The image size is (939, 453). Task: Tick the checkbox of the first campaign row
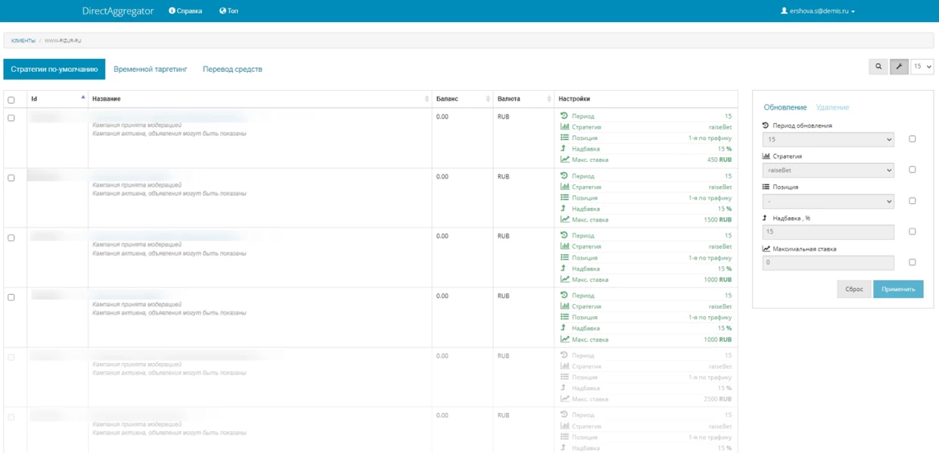[11, 118]
